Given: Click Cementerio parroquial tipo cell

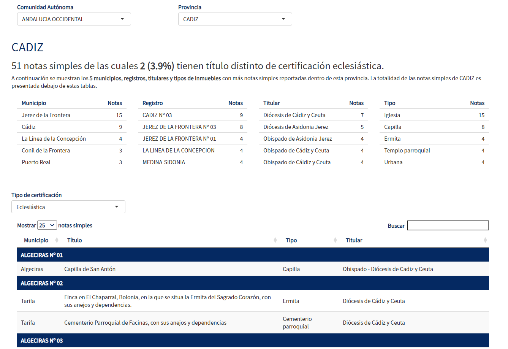Looking at the screenshot, I should [297, 322].
